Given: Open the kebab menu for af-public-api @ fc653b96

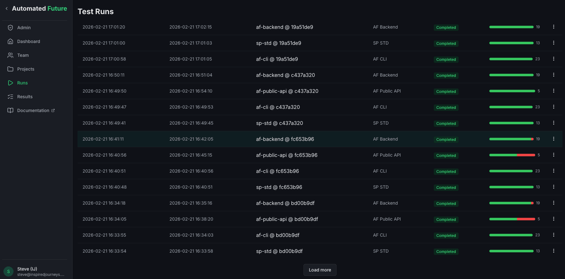Looking at the screenshot, I should pos(554,155).
